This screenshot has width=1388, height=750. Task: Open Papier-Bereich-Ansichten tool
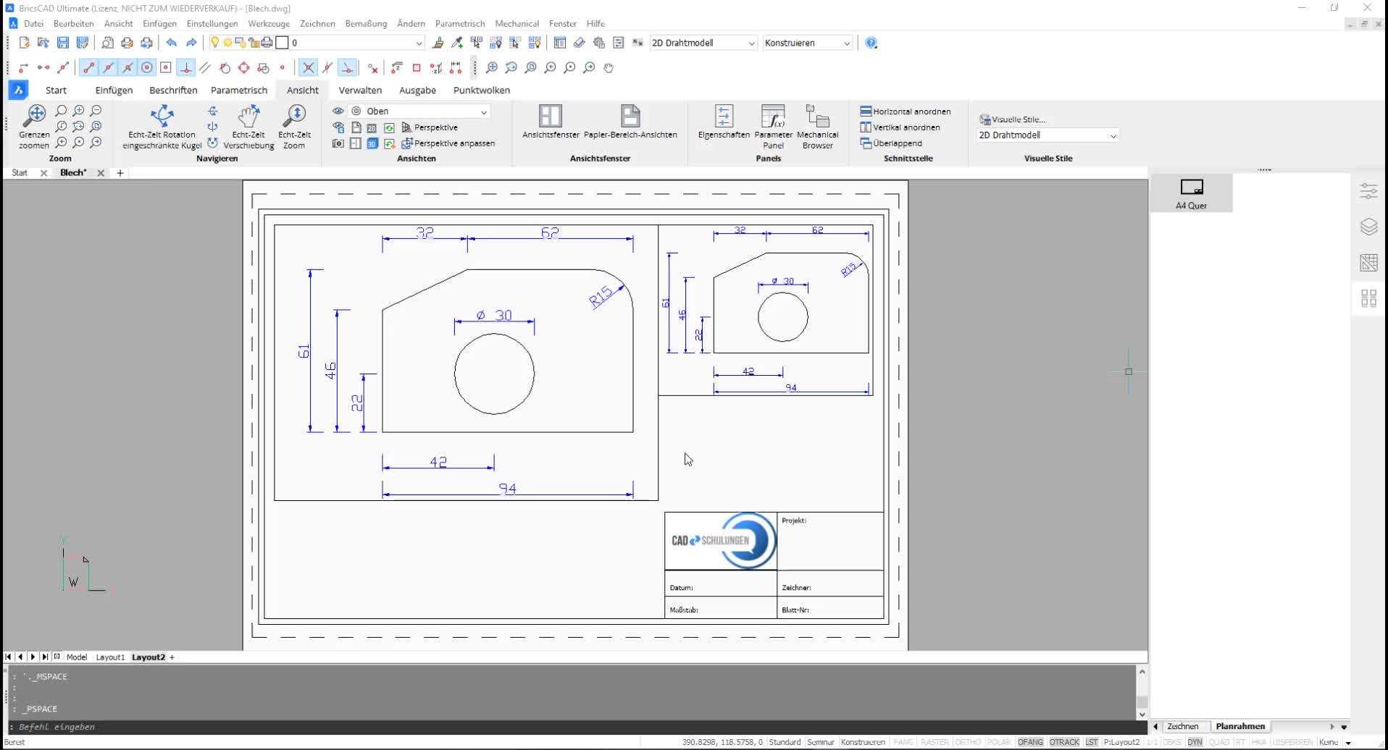(x=630, y=122)
